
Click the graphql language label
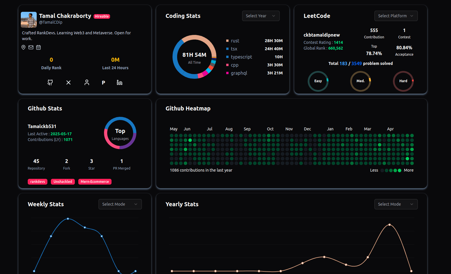[239, 73]
